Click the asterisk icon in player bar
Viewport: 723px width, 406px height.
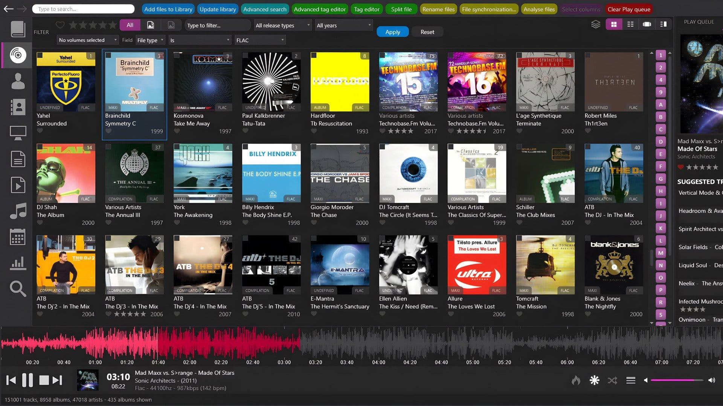(594, 380)
